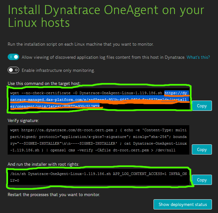
Task: Click inside the verify signature command box
Action: click(x=98, y=140)
